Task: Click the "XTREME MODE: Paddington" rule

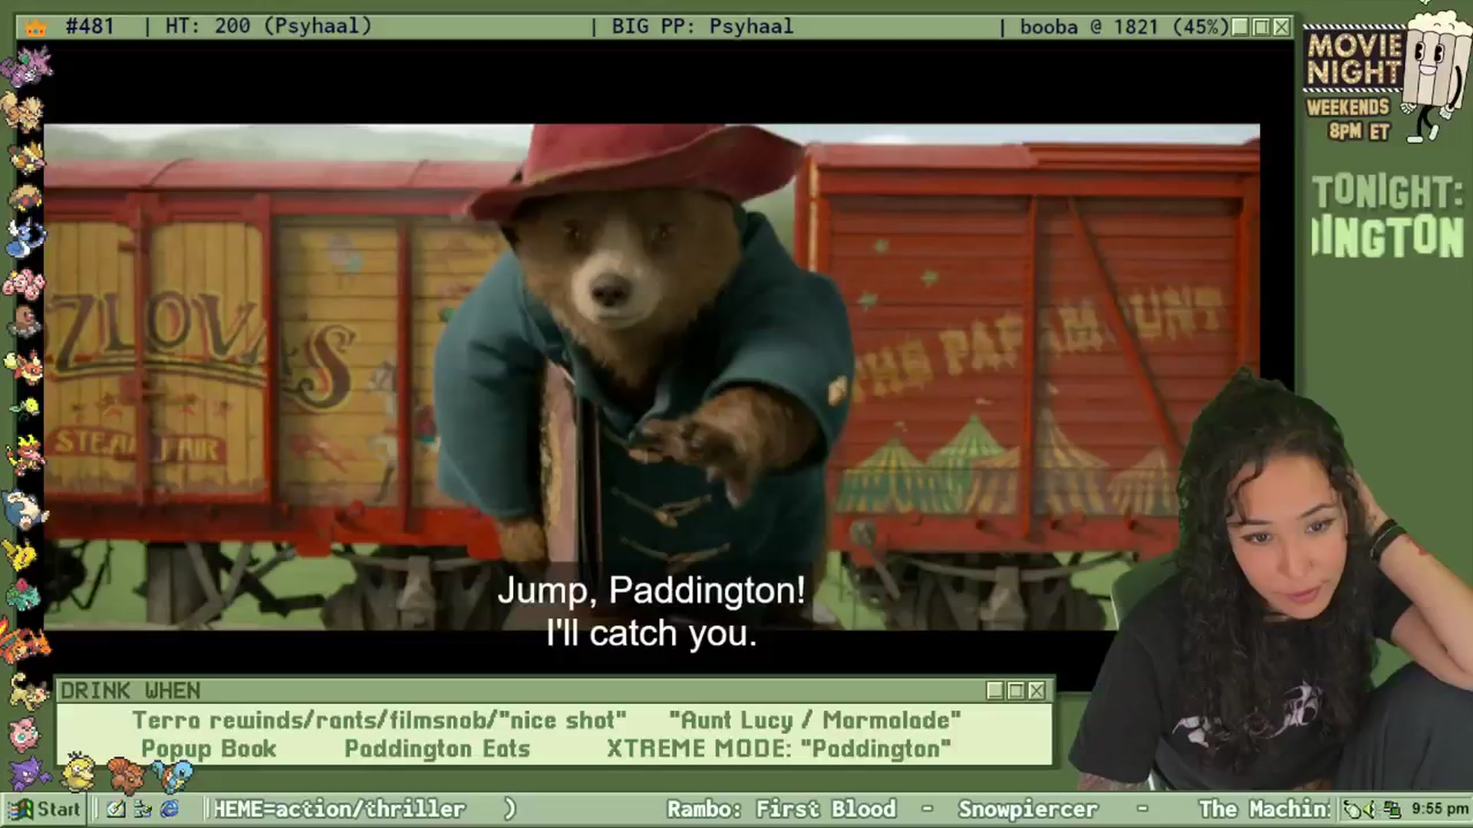Action: pyautogui.click(x=779, y=748)
